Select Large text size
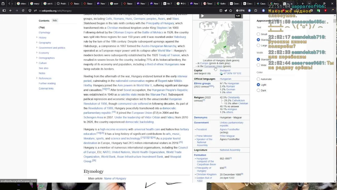This screenshot has width=337, height=190. point(258,45)
